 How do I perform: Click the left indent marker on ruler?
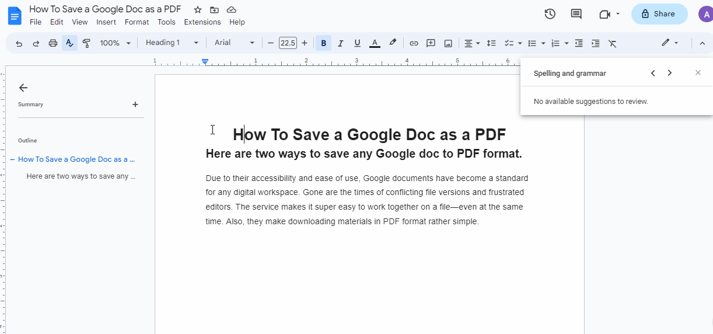coord(205,62)
